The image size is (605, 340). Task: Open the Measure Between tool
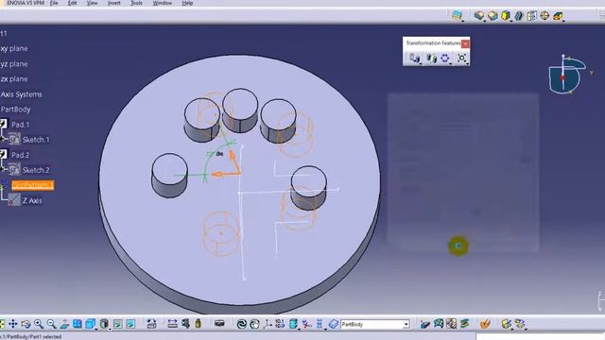172,324
